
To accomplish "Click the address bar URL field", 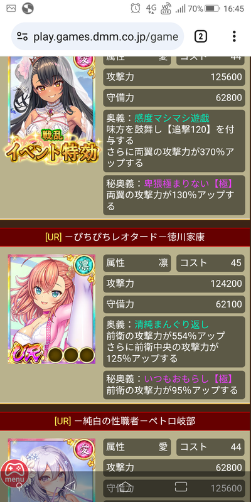I will tap(98, 36).
